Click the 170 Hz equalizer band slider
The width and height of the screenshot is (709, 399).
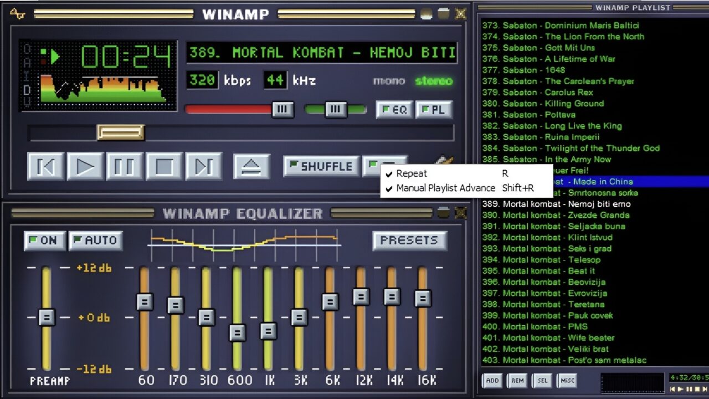pyautogui.click(x=175, y=305)
